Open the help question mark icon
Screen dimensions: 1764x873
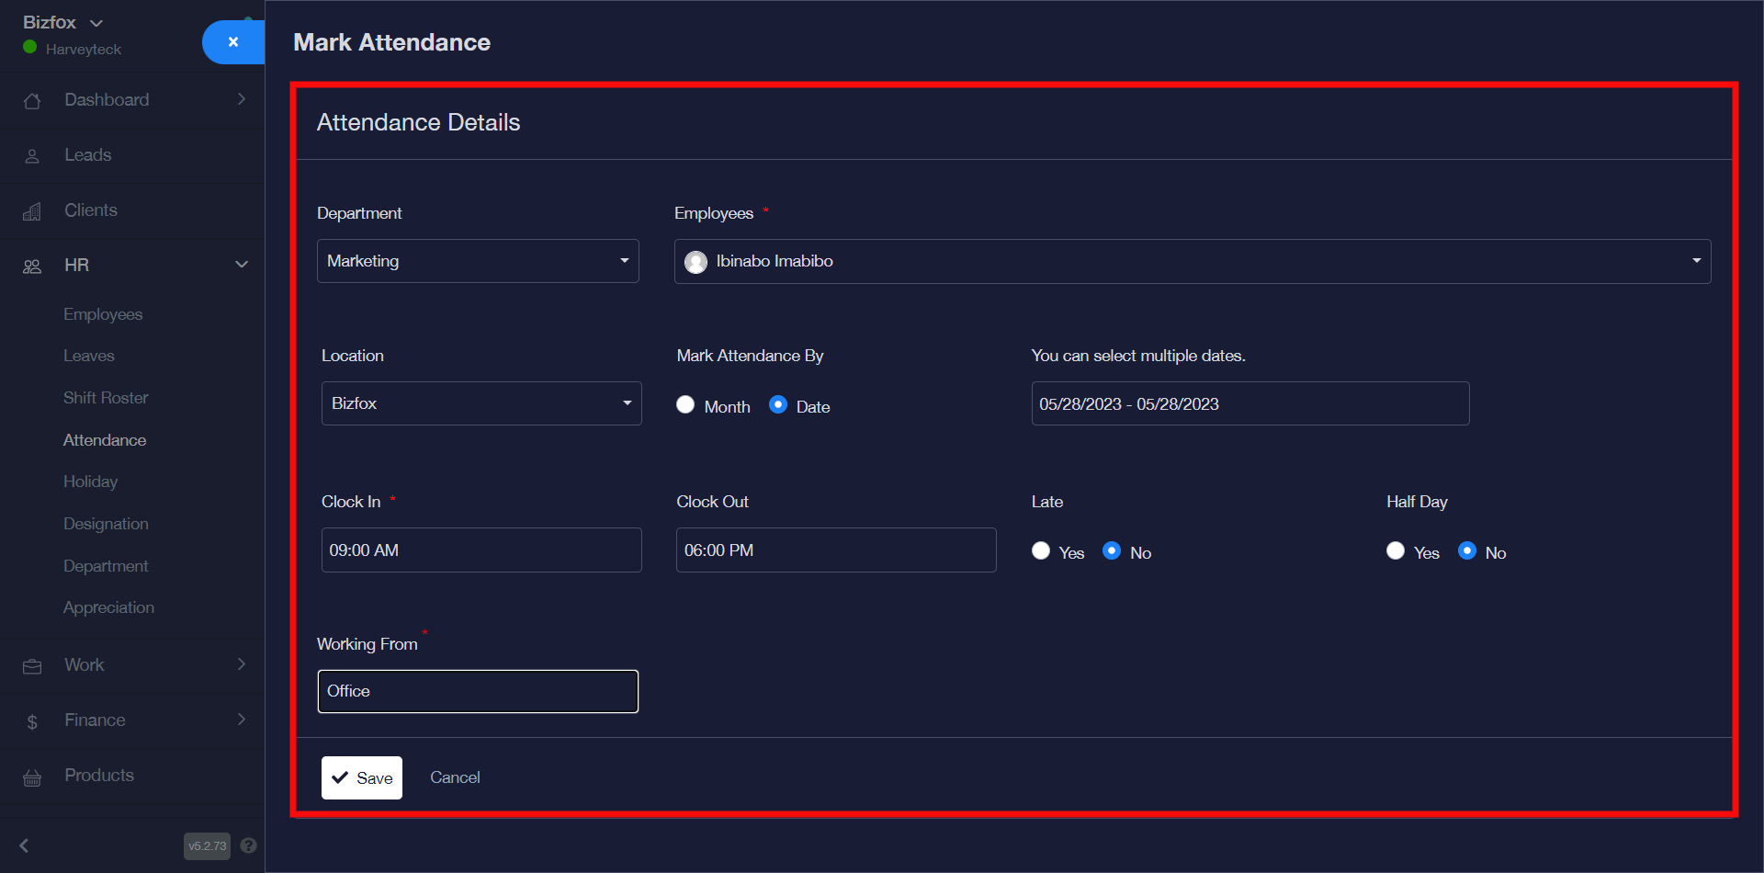coord(248,845)
